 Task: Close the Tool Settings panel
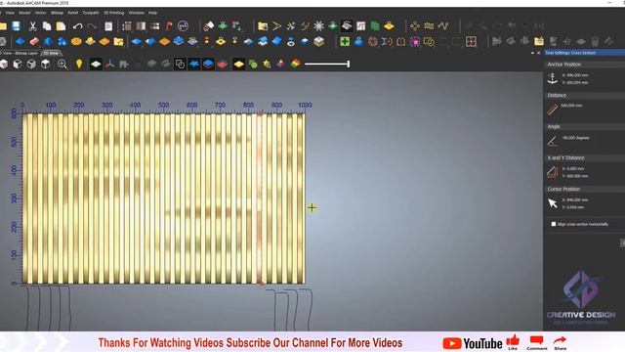[x=538, y=53]
